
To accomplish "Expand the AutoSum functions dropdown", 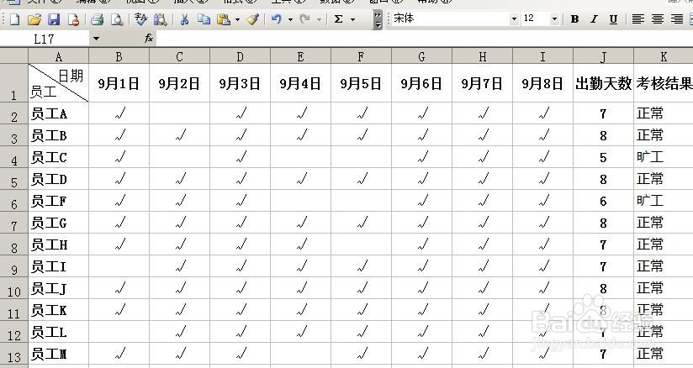I will tap(352, 19).
